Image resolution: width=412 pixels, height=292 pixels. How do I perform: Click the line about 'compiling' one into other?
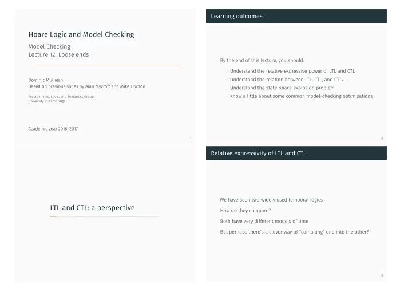(294, 232)
